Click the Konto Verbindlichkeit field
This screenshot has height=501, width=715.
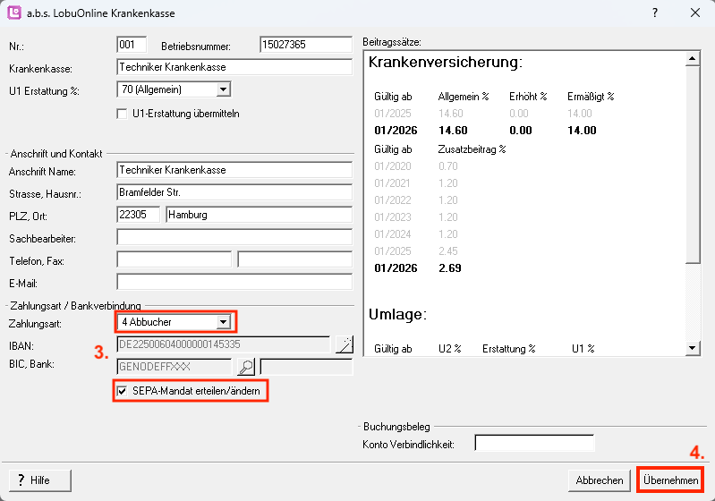tap(533, 444)
